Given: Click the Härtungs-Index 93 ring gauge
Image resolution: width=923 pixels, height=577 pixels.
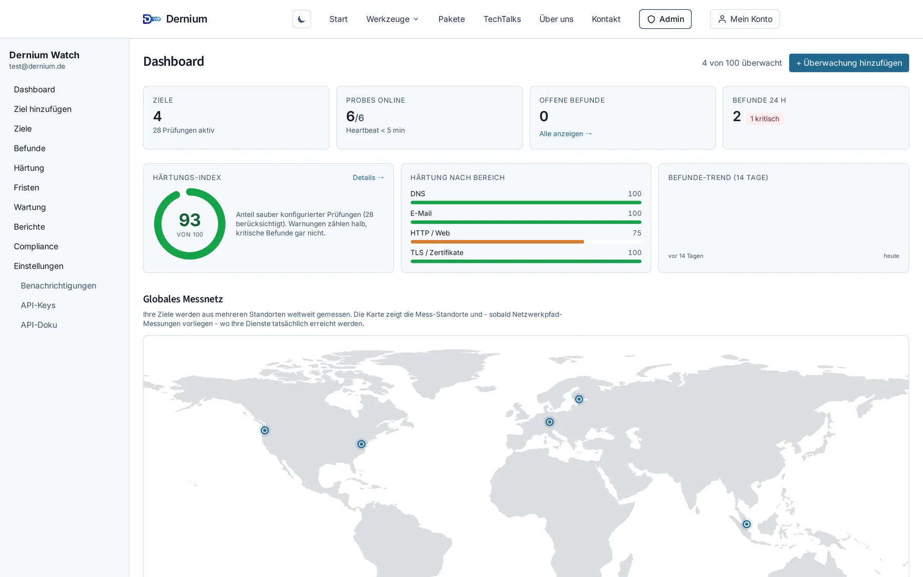Looking at the screenshot, I should (190, 224).
